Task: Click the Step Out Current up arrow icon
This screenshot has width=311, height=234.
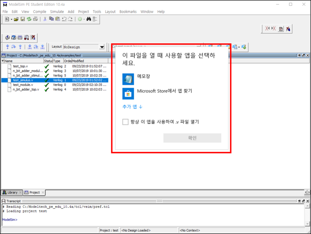Action: coord(42,47)
